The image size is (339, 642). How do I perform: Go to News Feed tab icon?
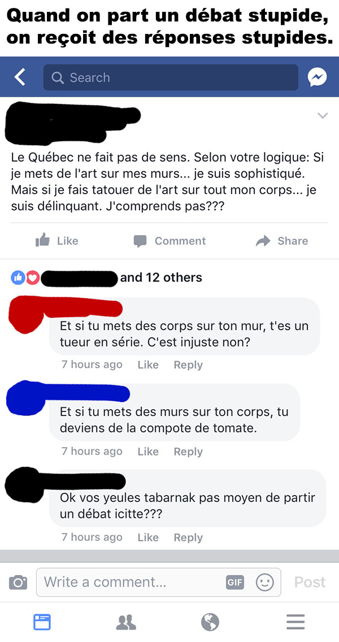pos(42,622)
